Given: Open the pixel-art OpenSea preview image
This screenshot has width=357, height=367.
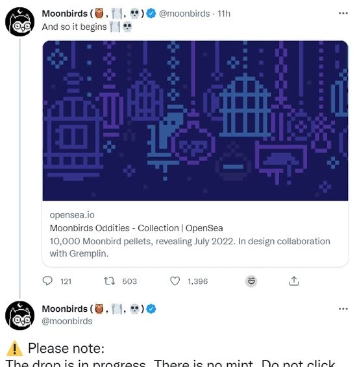Looking at the screenshot, I should coord(195,121).
